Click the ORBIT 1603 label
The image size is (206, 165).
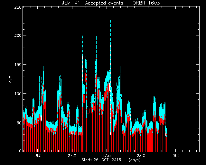coord(146,3)
